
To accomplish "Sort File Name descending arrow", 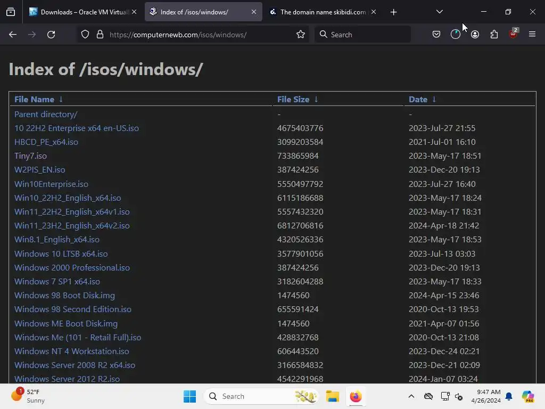I will click(x=61, y=100).
